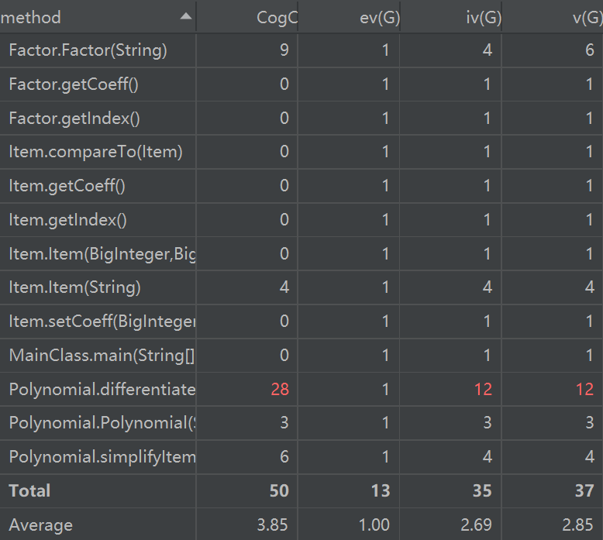Viewport: 603px width, 540px height.
Task: Click the Average CogC value 3.85
Action: (x=272, y=525)
